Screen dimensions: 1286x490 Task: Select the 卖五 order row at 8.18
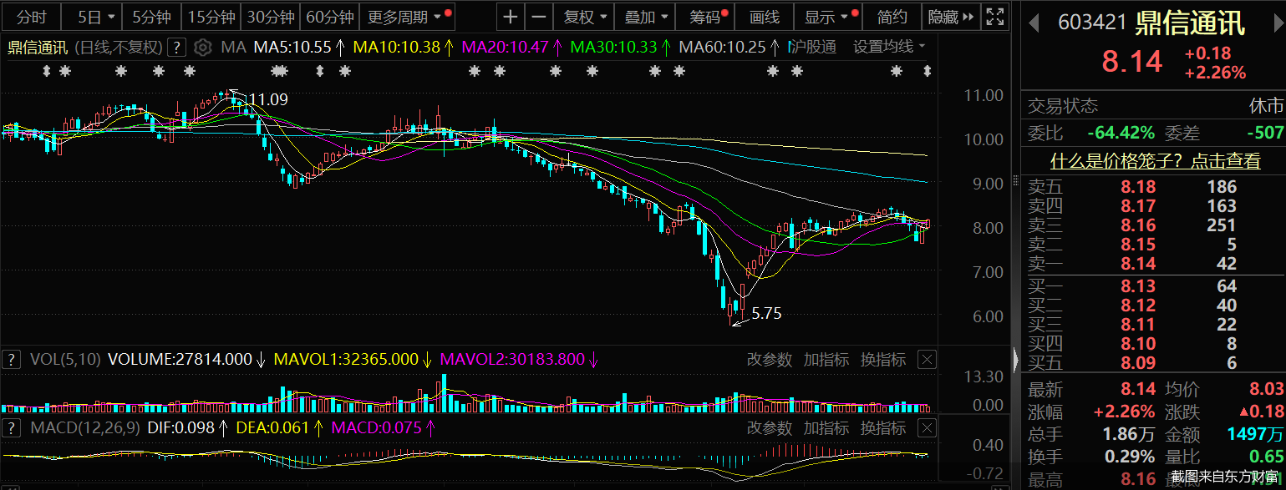coord(1153,187)
